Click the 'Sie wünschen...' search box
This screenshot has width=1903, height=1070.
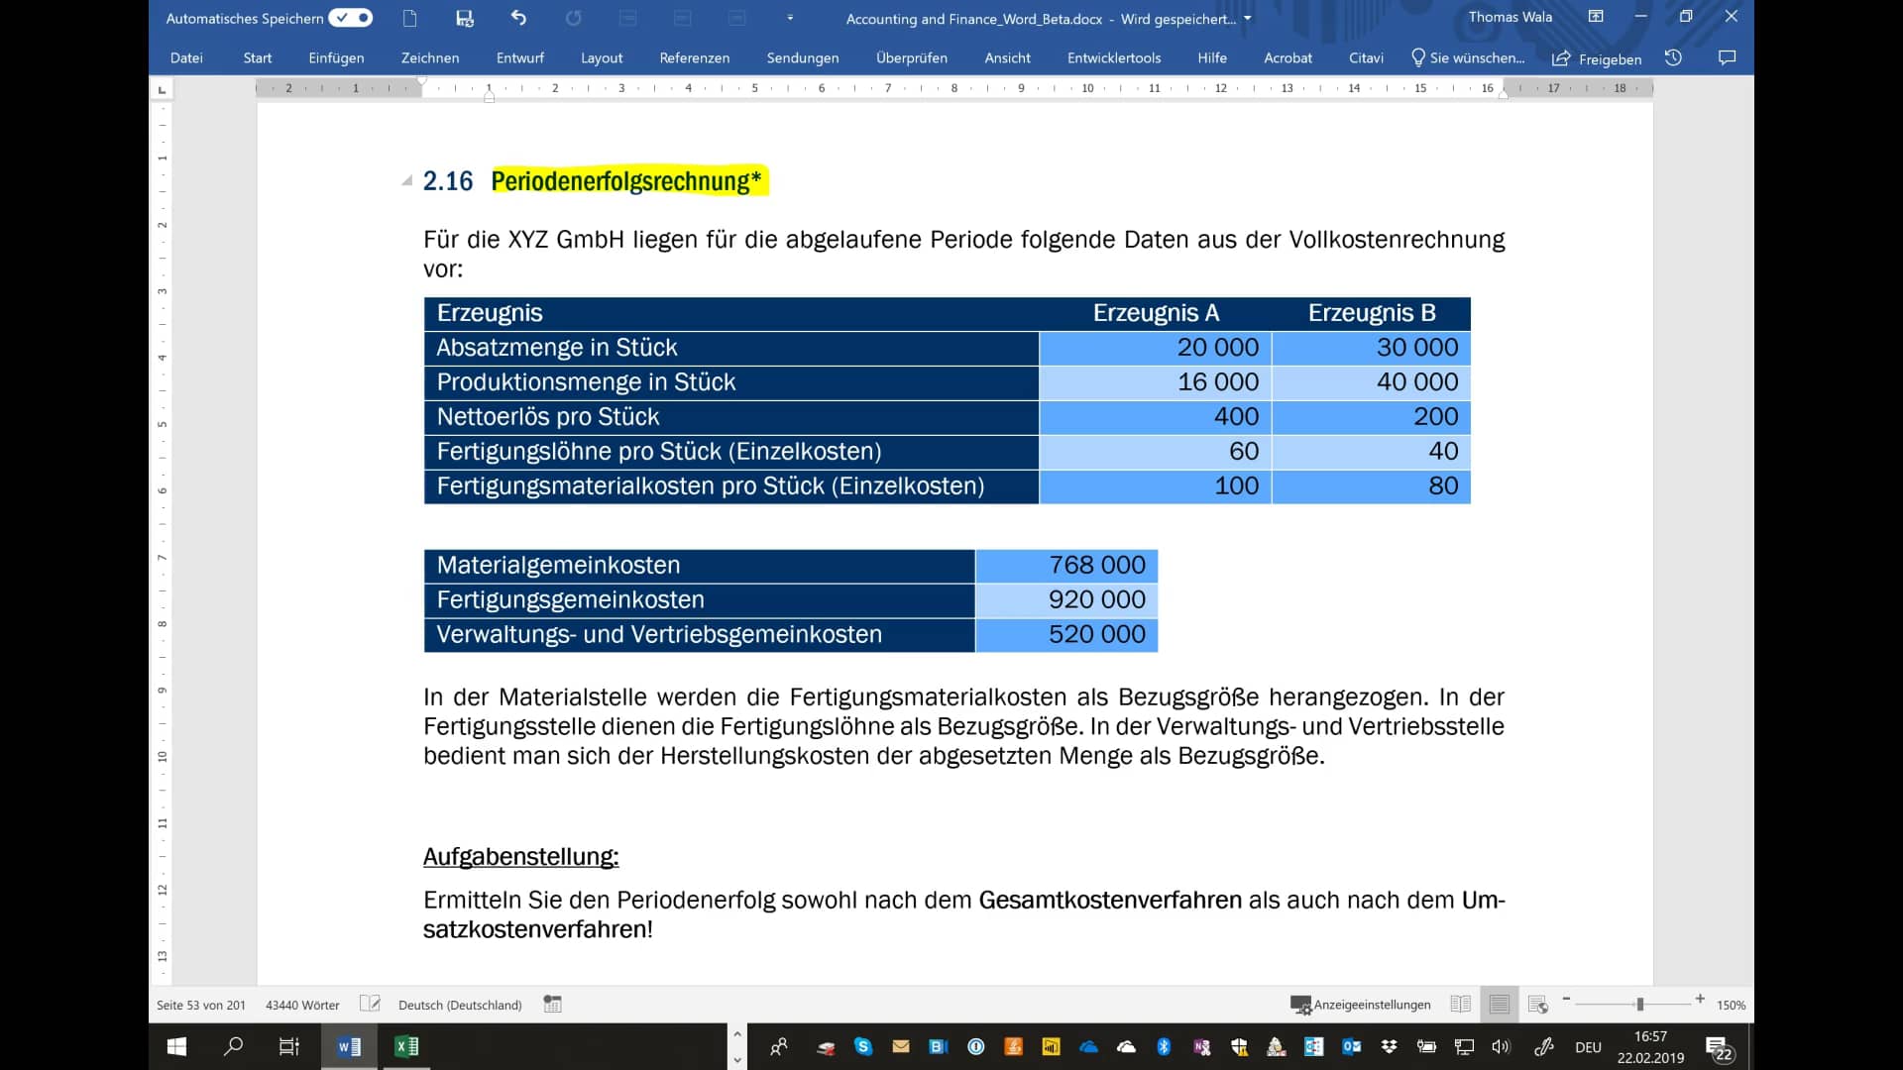1468,57
